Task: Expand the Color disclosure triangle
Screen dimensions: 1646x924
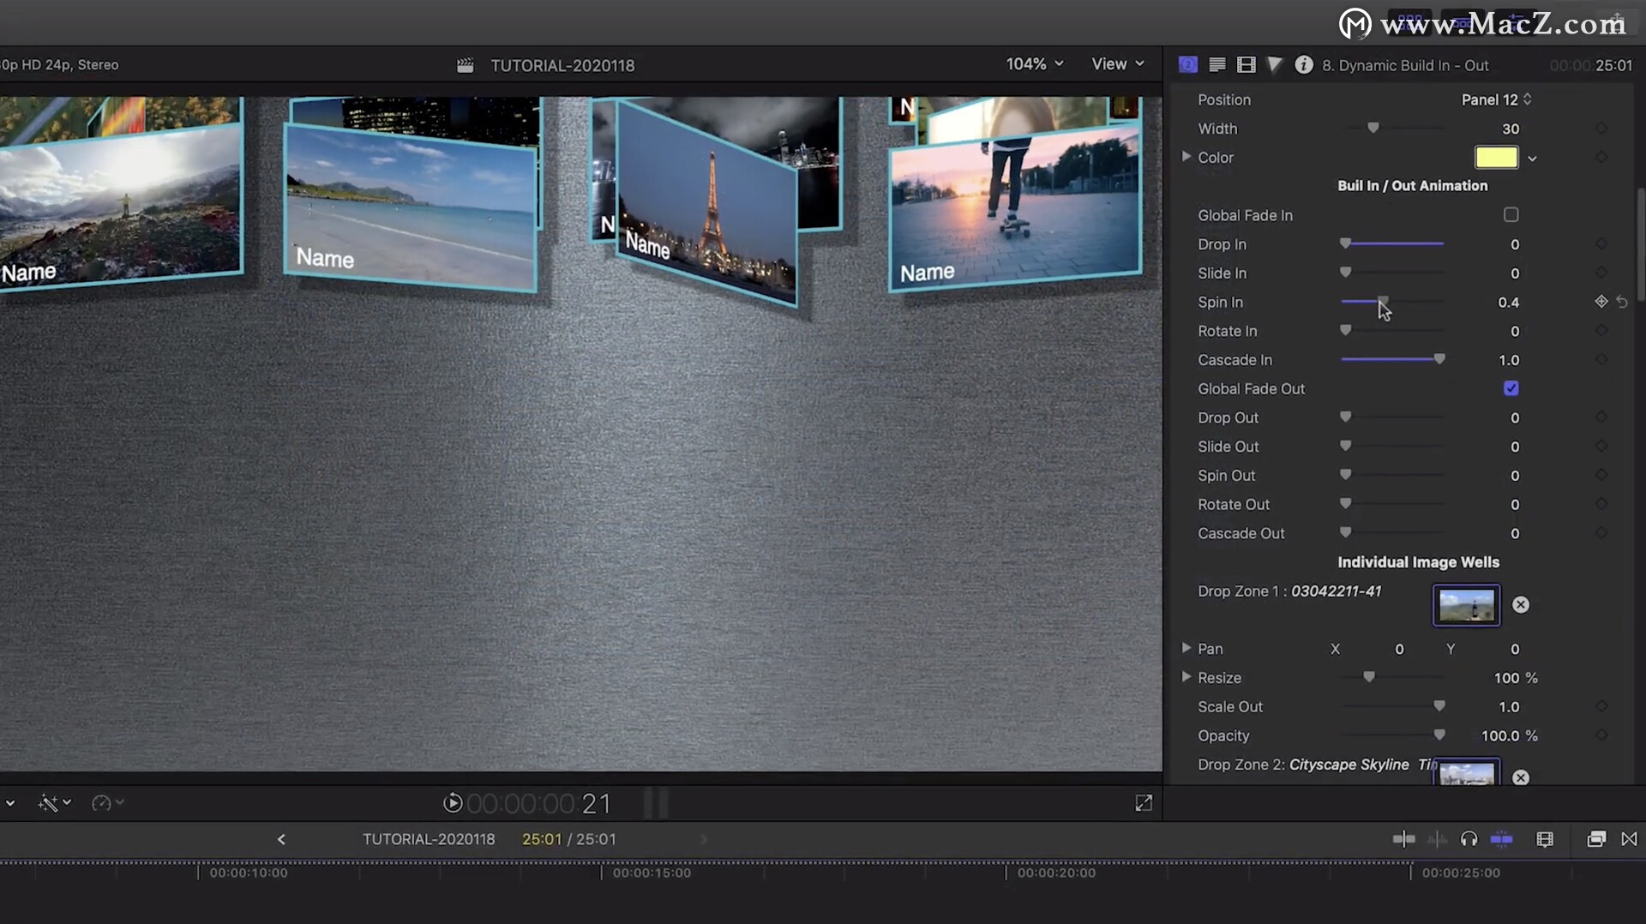Action: 1186,157
